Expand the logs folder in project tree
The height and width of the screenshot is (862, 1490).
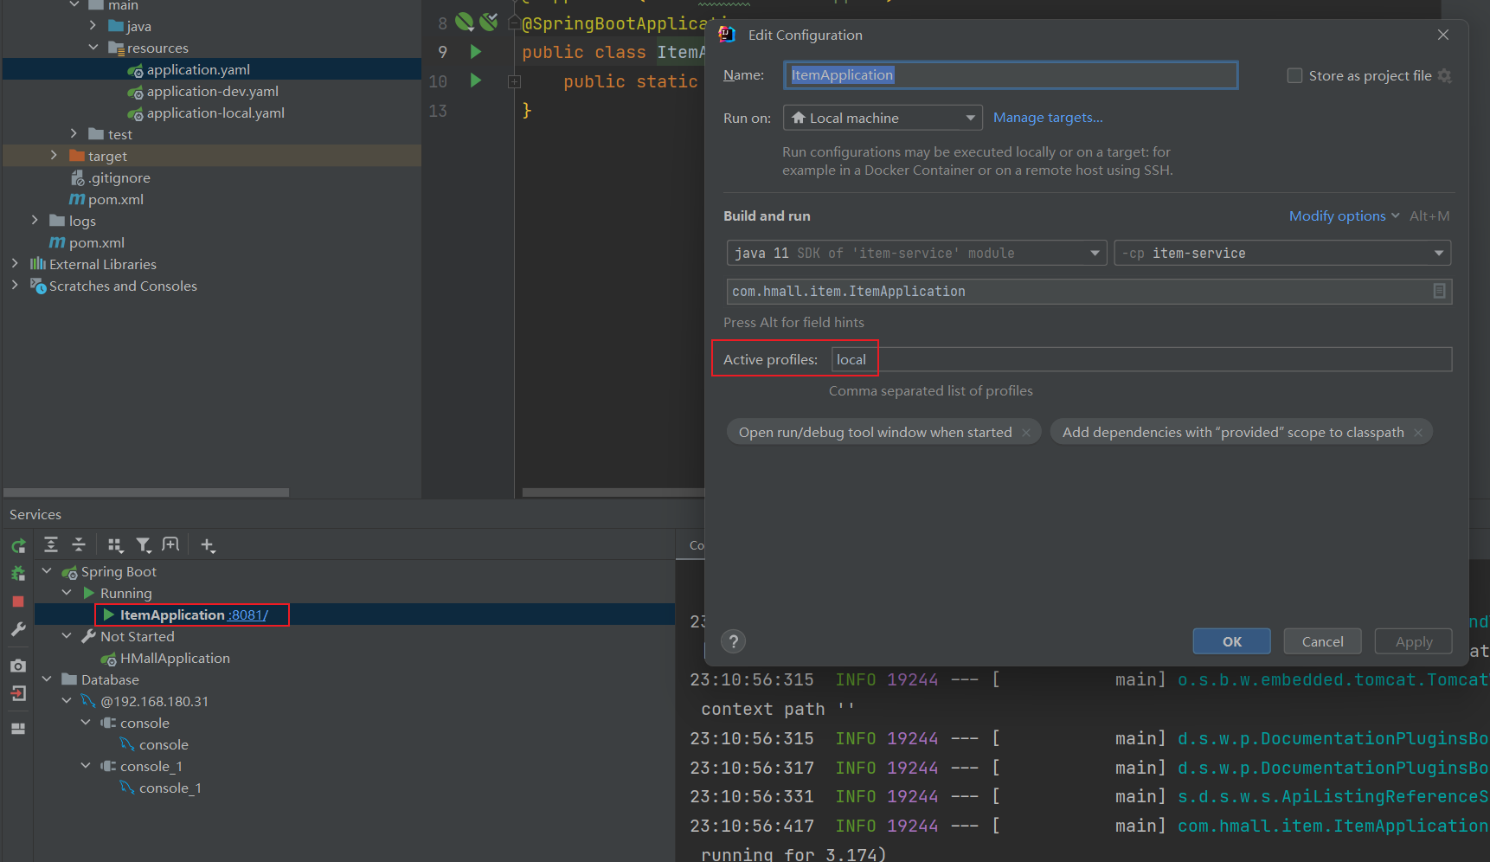[35, 221]
